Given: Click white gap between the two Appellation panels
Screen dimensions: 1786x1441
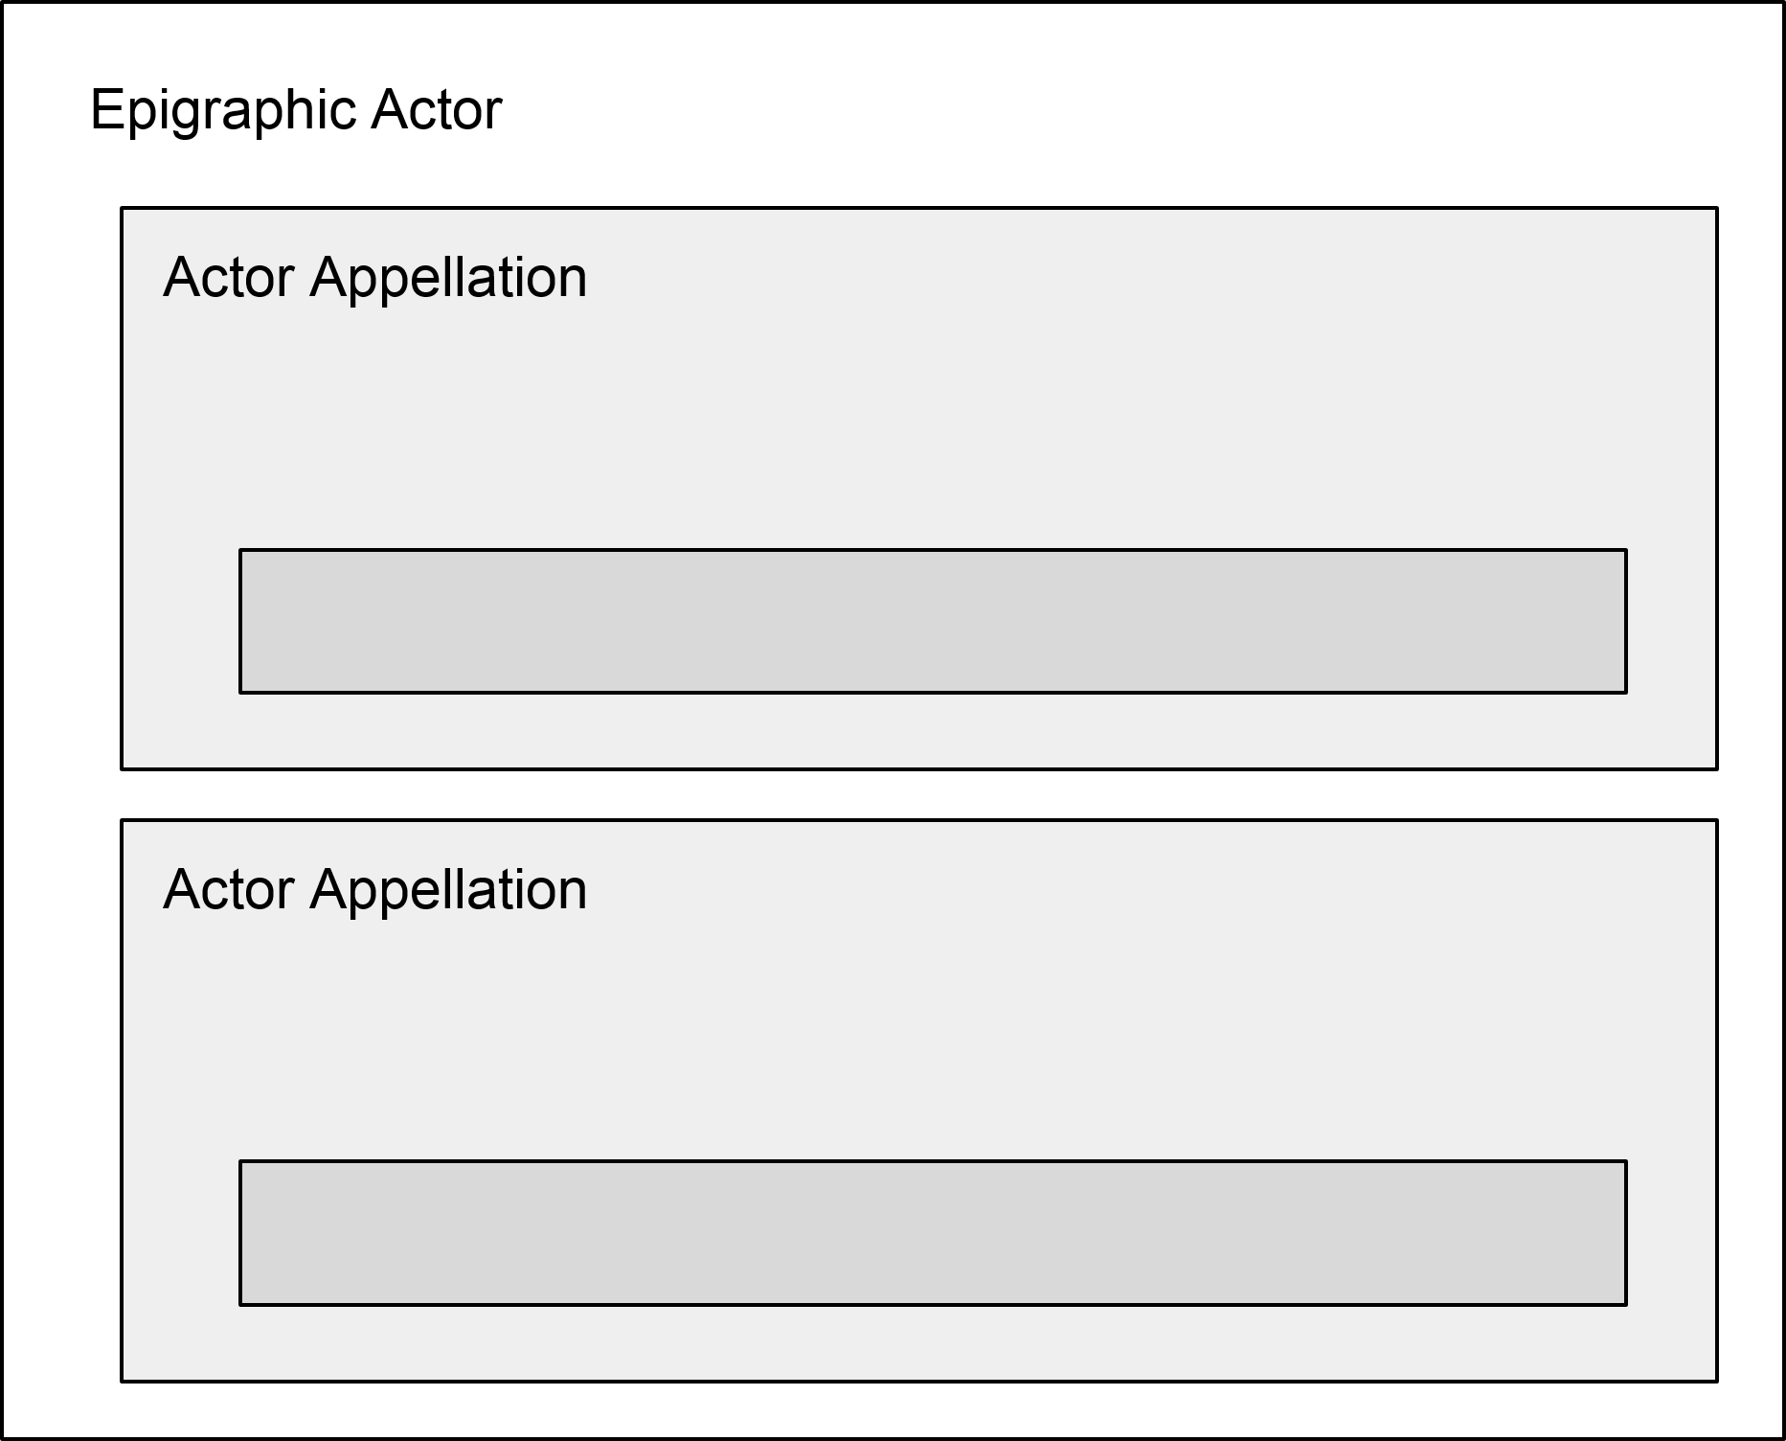Looking at the screenshot, I should click(919, 794).
